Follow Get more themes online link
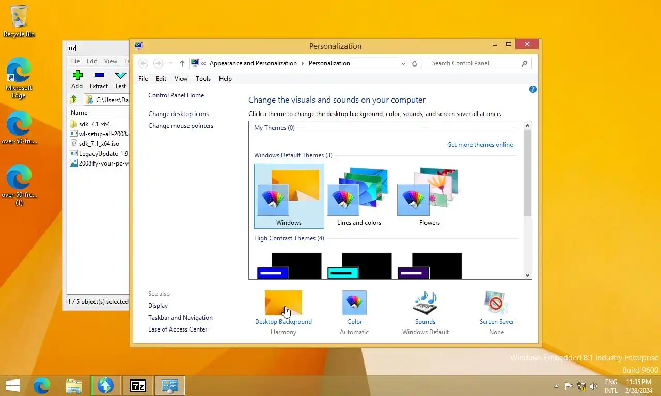Viewport: 661px width, 396px height. (x=480, y=145)
